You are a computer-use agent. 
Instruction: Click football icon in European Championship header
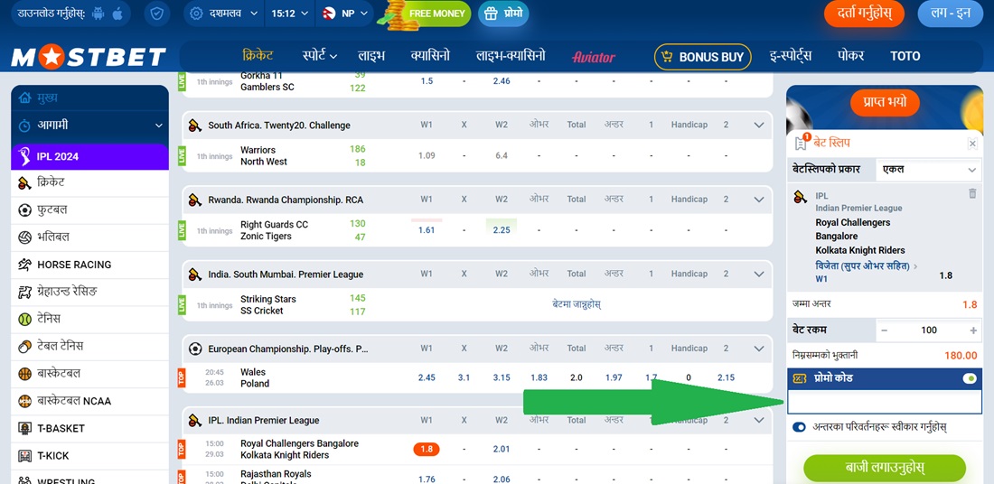tap(195, 349)
